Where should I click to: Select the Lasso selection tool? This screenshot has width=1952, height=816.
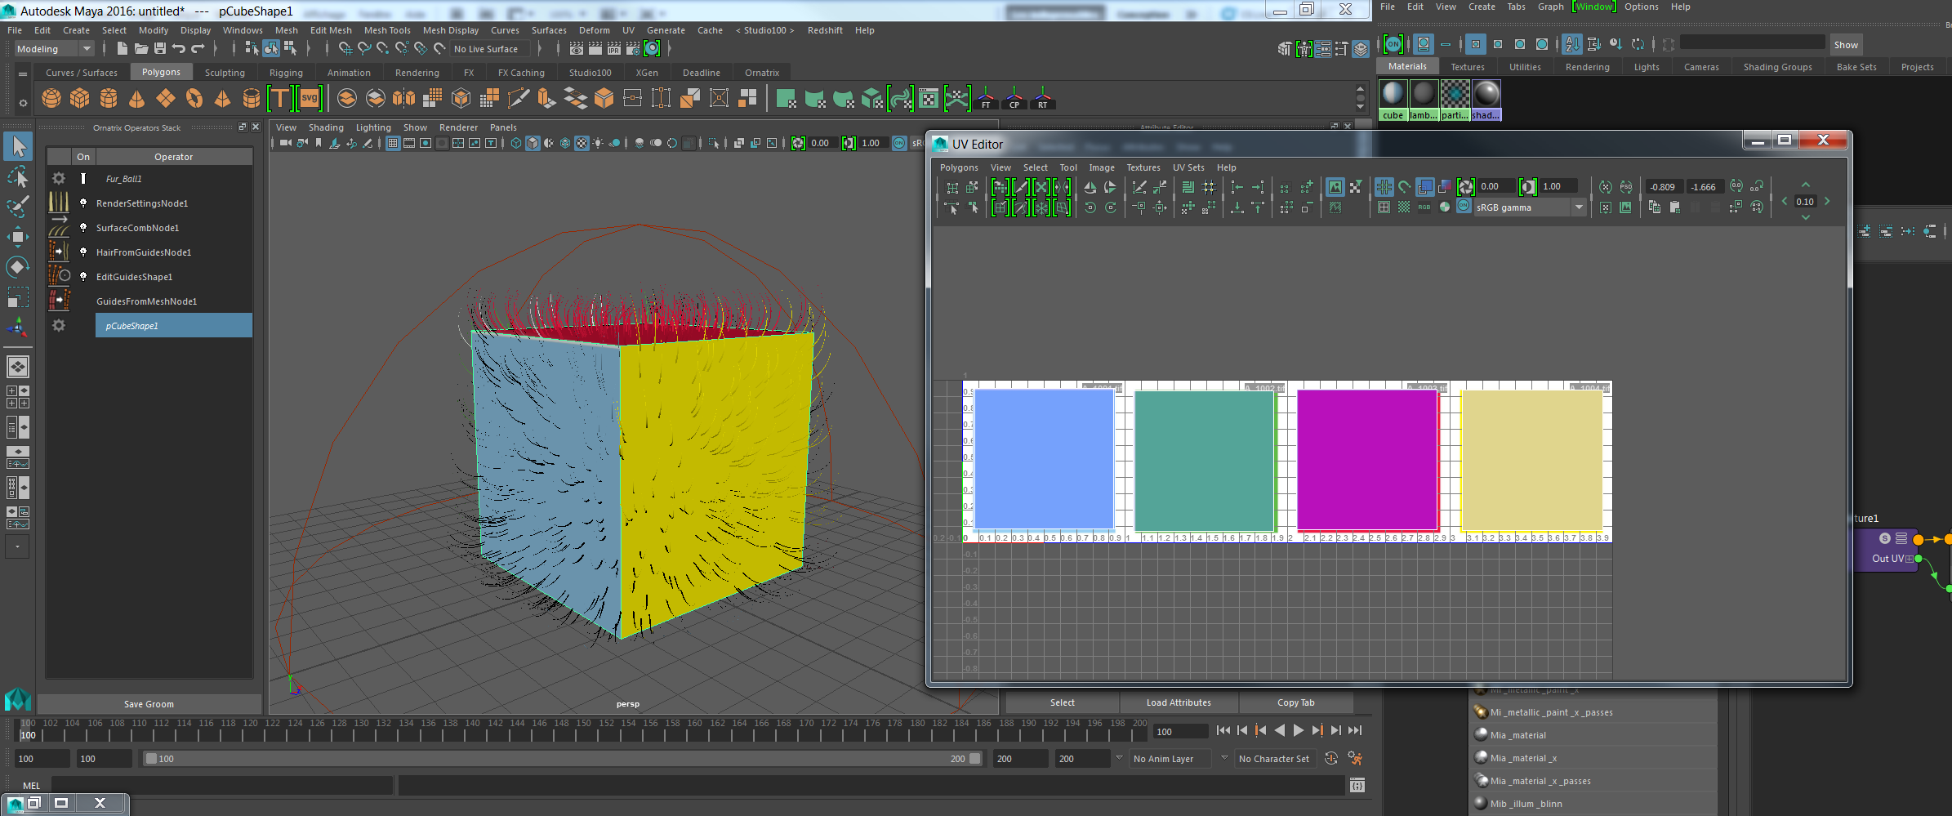[18, 176]
